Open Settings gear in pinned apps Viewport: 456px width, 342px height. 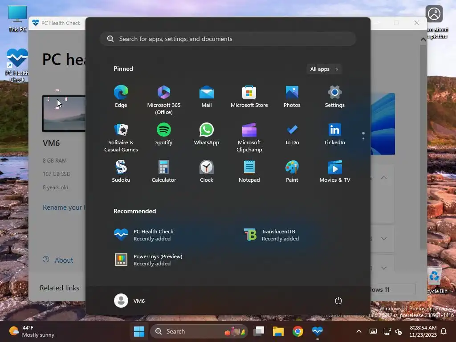pyautogui.click(x=335, y=97)
